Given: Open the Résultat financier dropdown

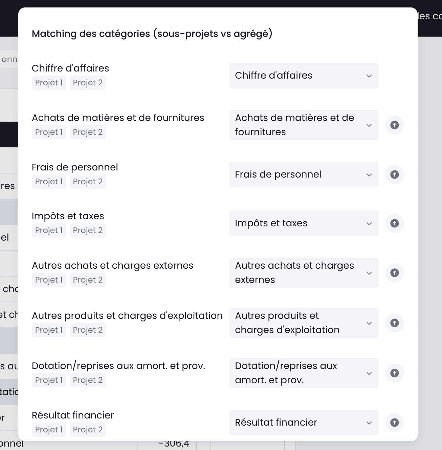Looking at the screenshot, I should (x=304, y=423).
